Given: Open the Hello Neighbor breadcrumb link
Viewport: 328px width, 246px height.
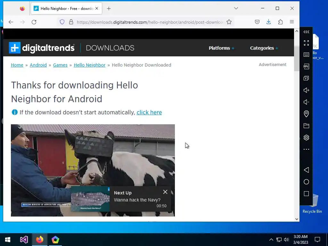Looking at the screenshot, I should 90,65.
